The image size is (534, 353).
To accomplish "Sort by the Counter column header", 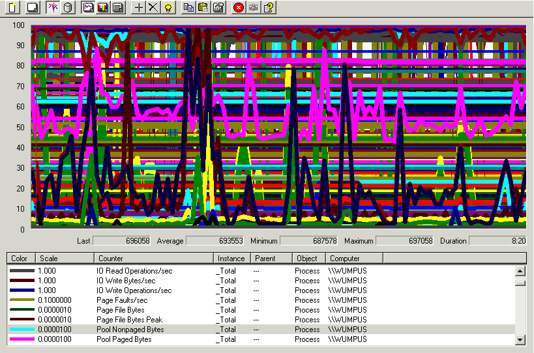I will point(154,258).
